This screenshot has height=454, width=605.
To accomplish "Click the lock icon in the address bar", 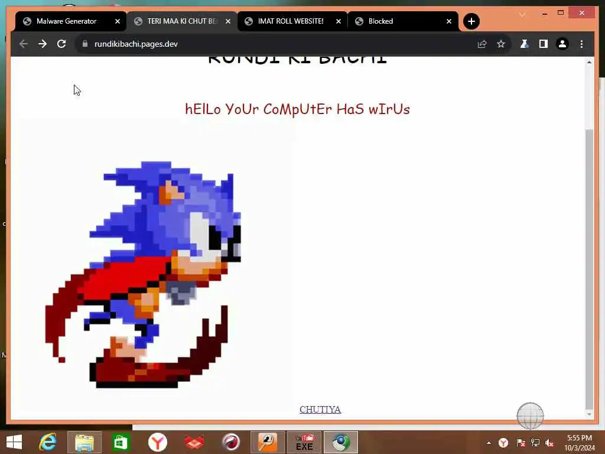I will pyautogui.click(x=85, y=44).
